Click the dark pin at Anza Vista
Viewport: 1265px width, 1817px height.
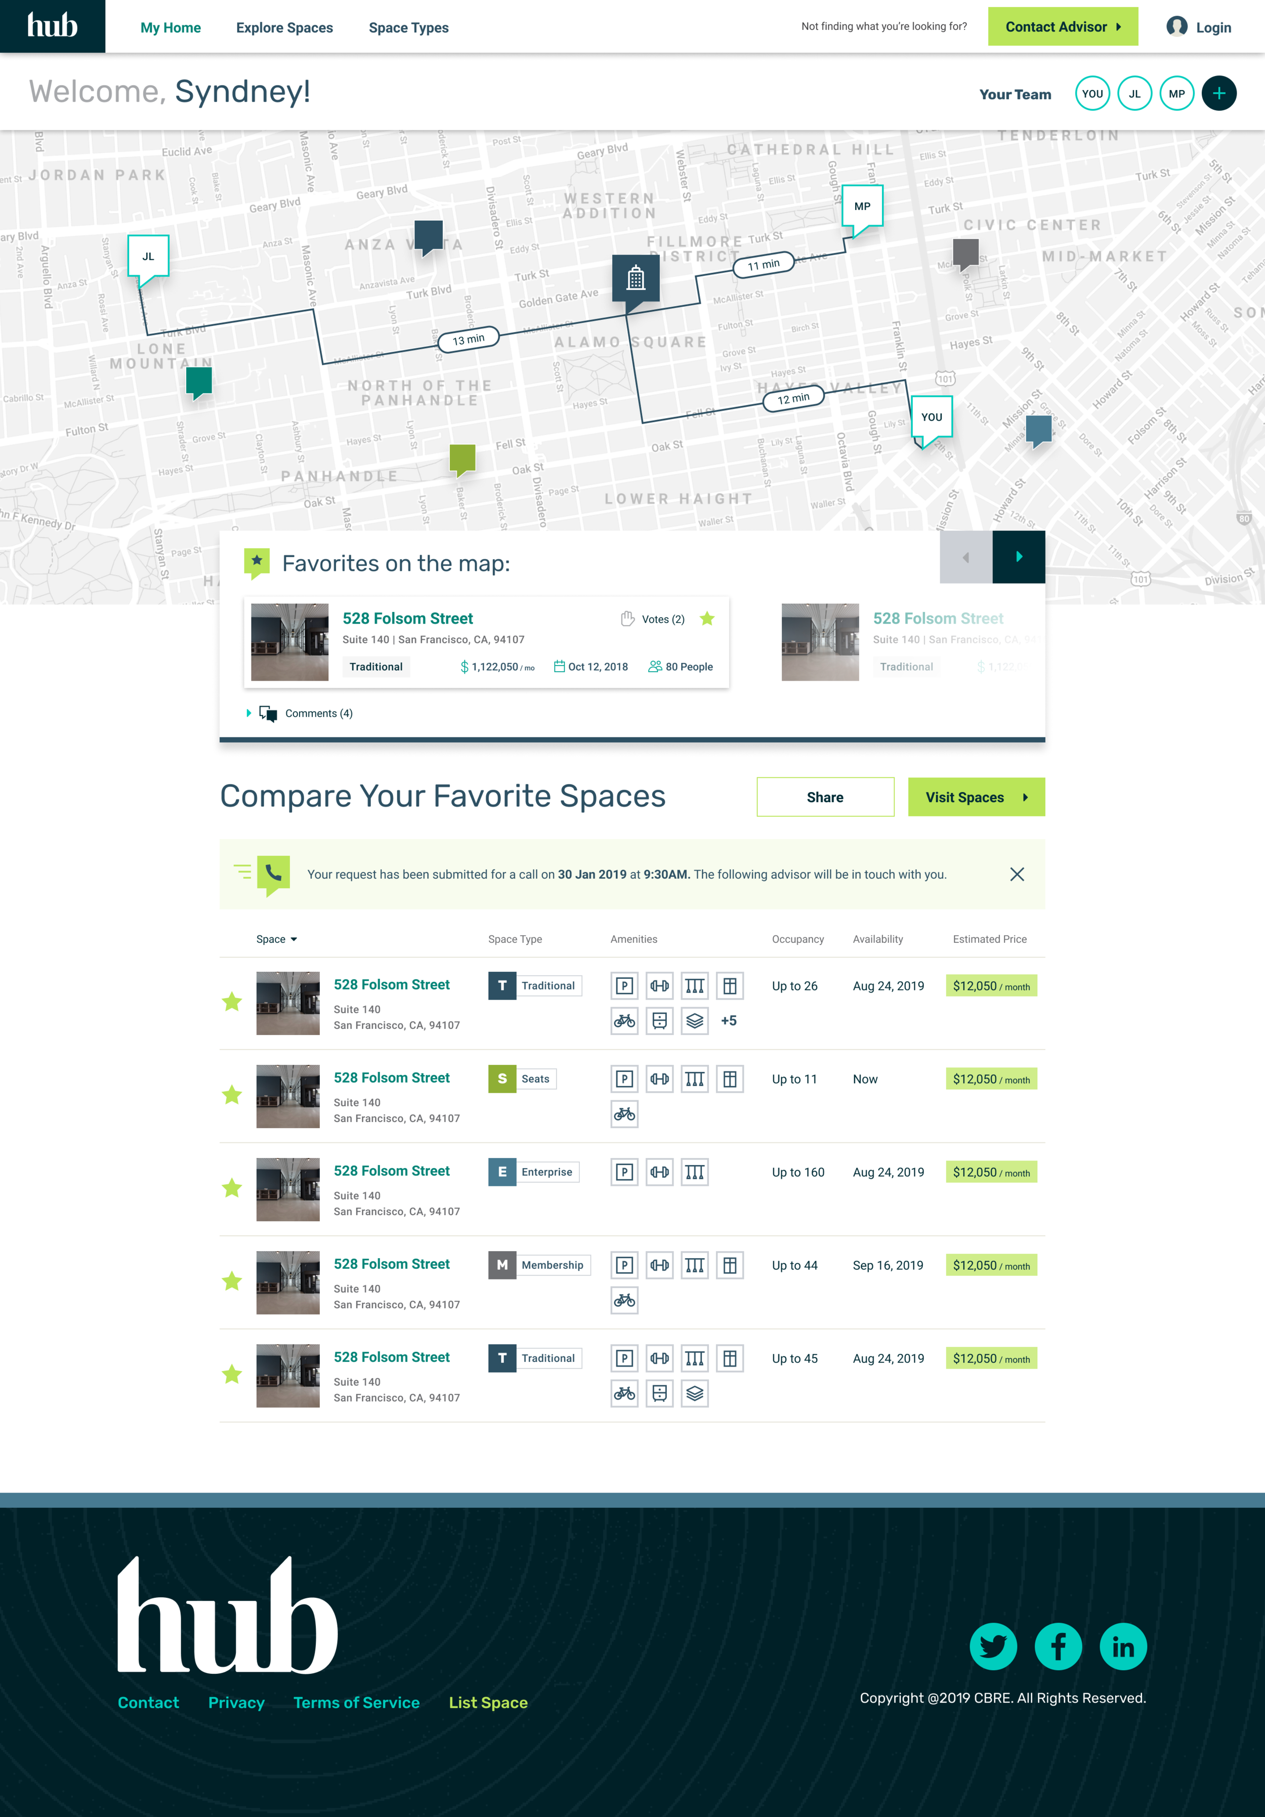(x=428, y=237)
